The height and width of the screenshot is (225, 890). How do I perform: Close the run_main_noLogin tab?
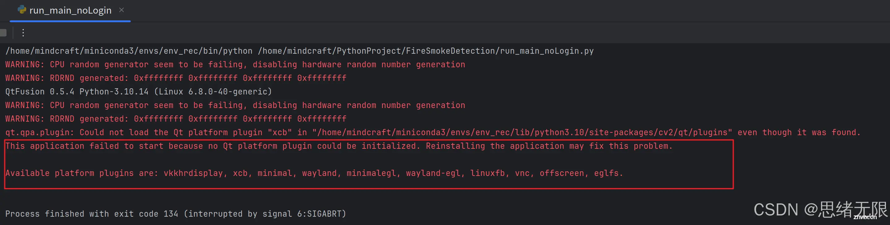pos(121,10)
